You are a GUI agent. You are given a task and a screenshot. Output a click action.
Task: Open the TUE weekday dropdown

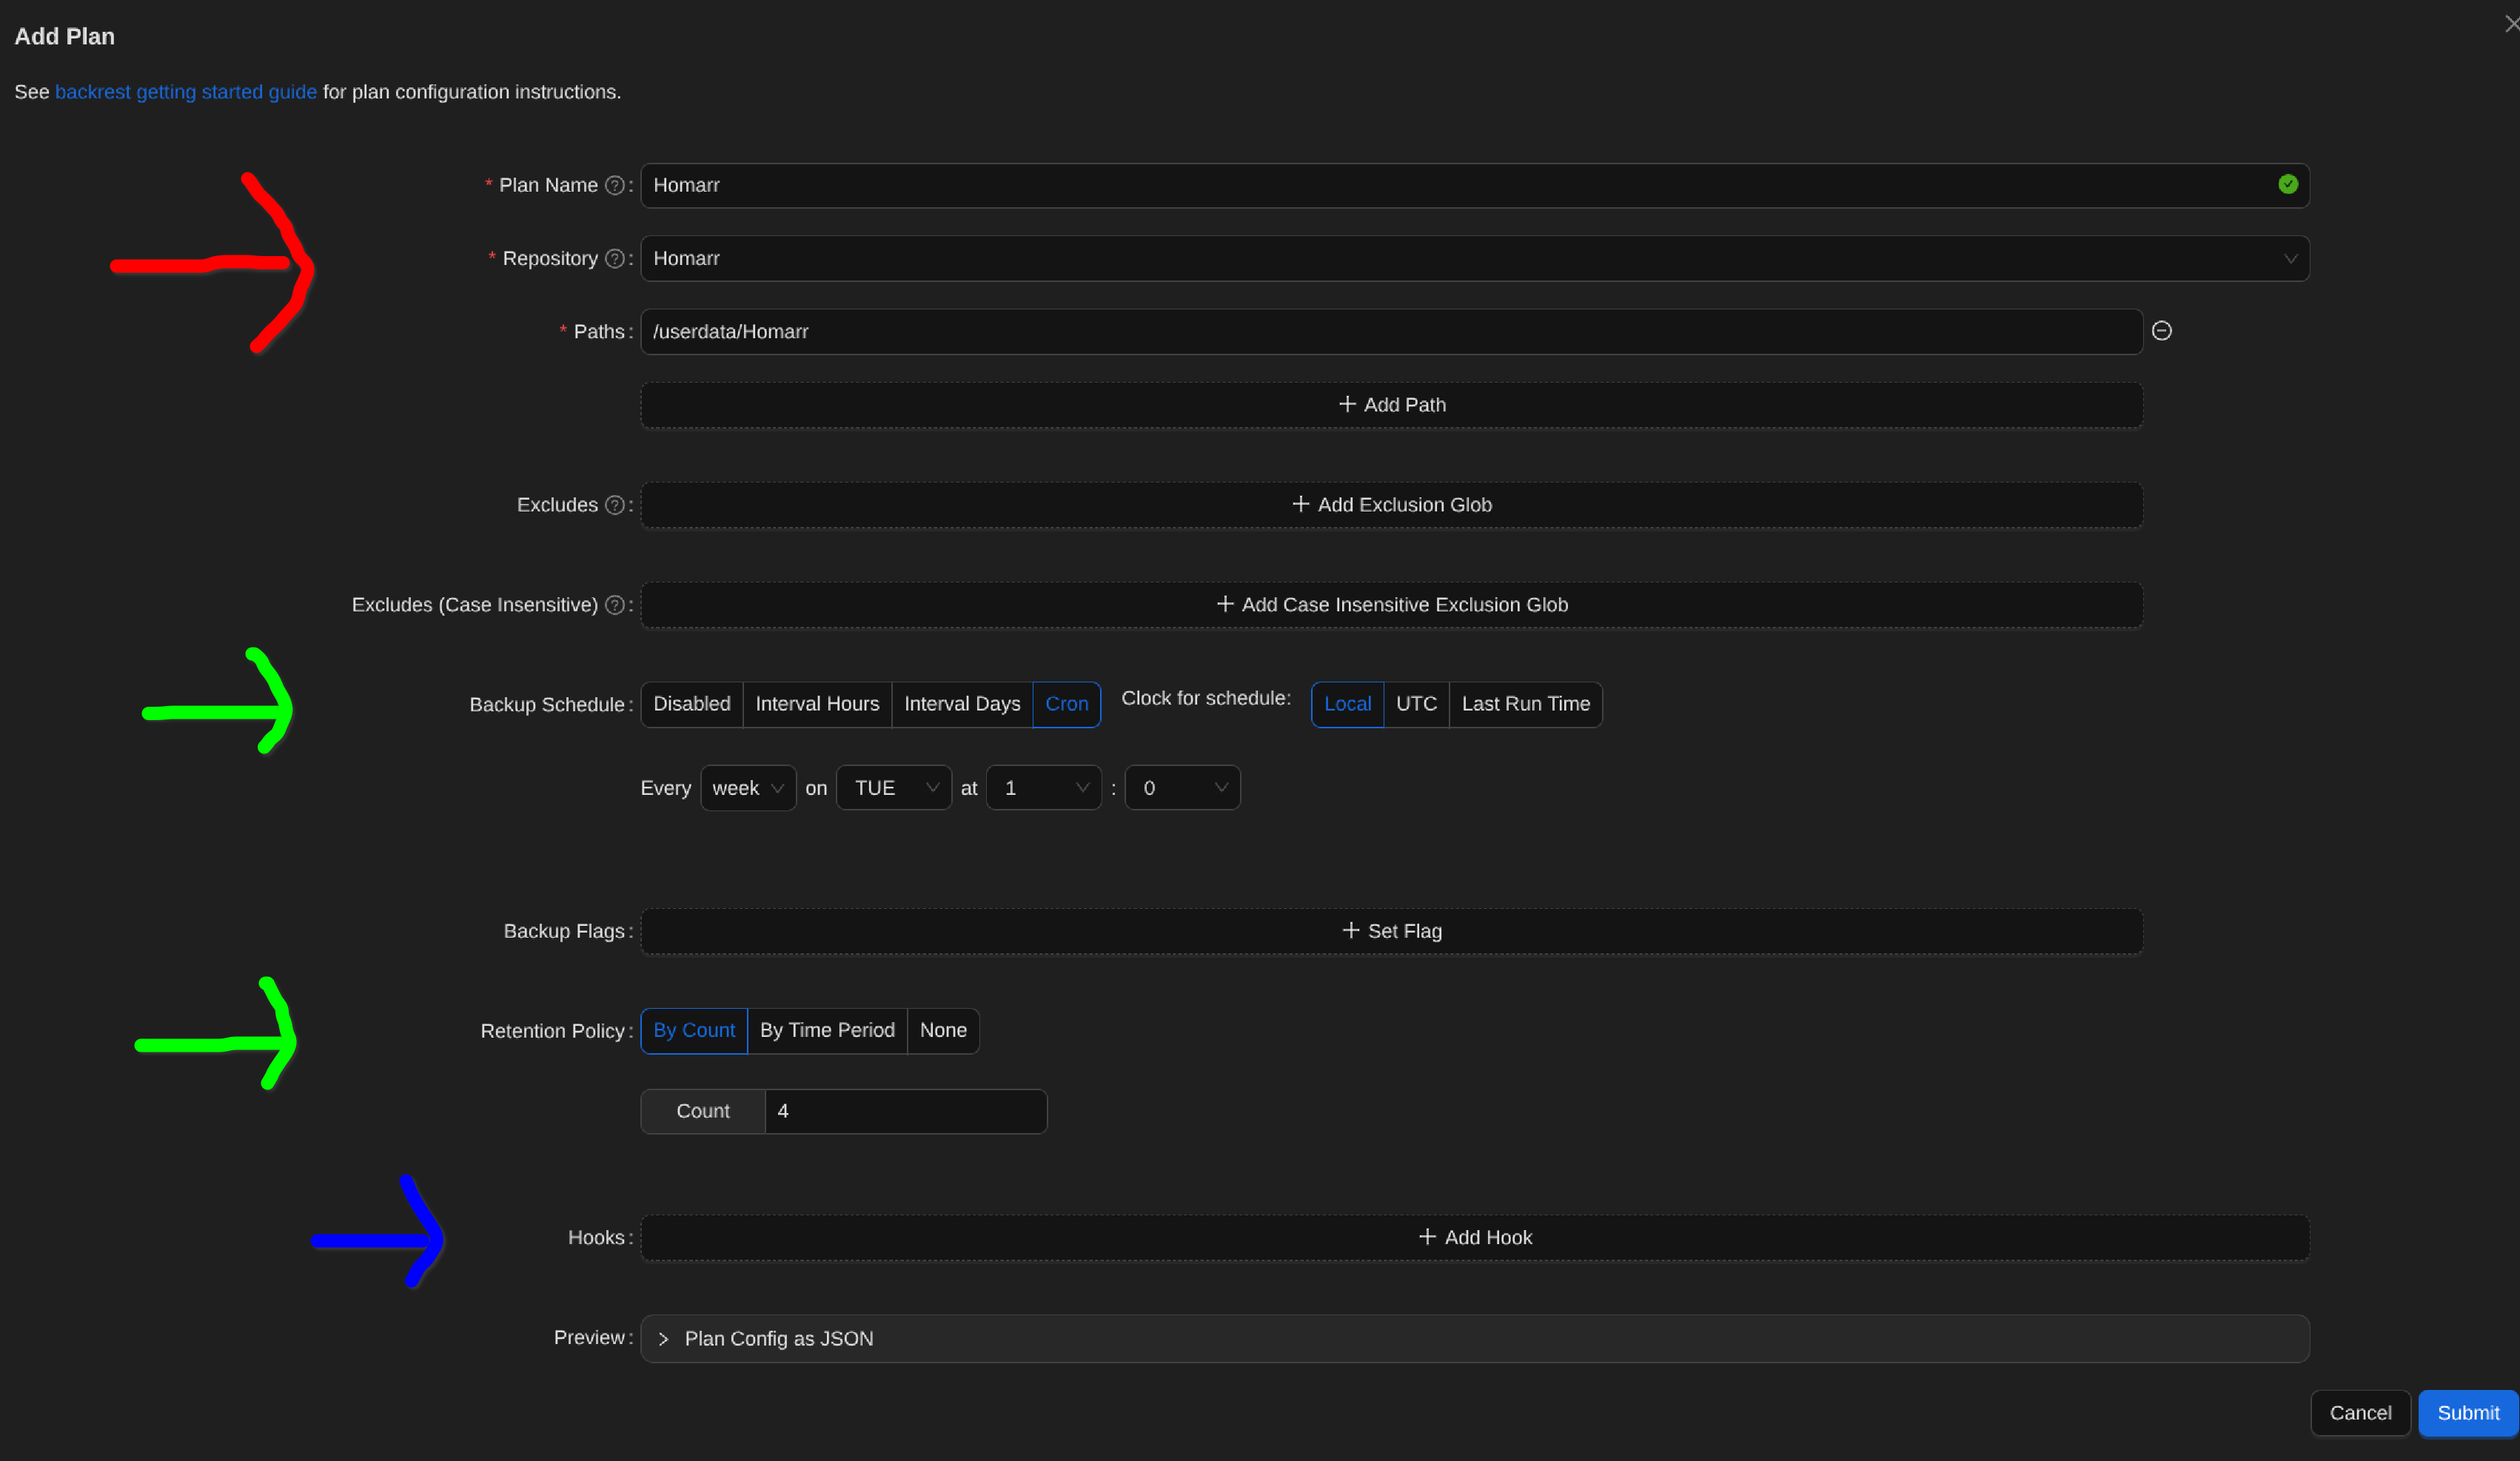[893, 788]
